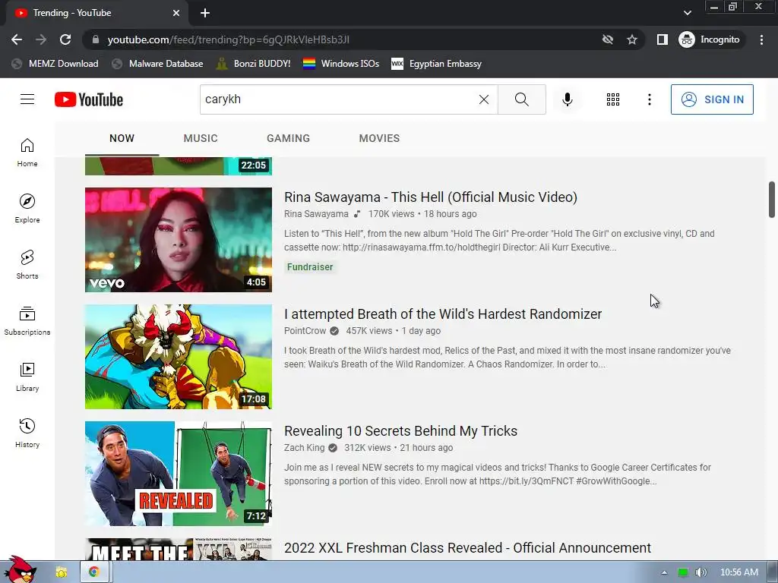
Task: Close the Trending - YouTube tab
Action: (176, 13)
